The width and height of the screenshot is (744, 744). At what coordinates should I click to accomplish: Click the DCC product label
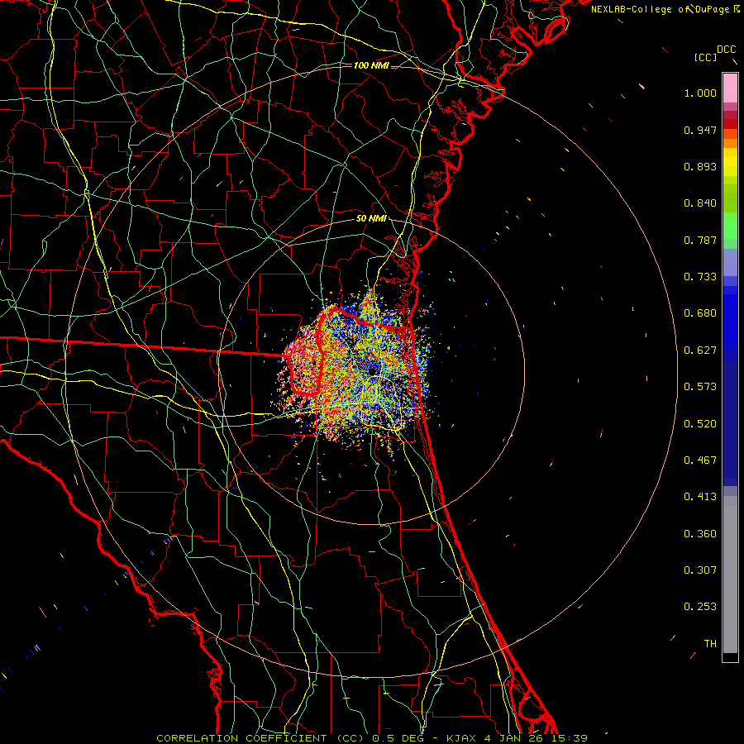tap(726, 50)
